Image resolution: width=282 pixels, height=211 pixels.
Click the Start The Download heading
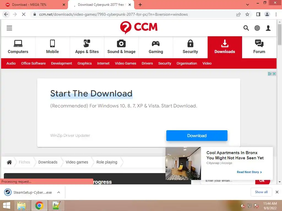pos(91,93)
